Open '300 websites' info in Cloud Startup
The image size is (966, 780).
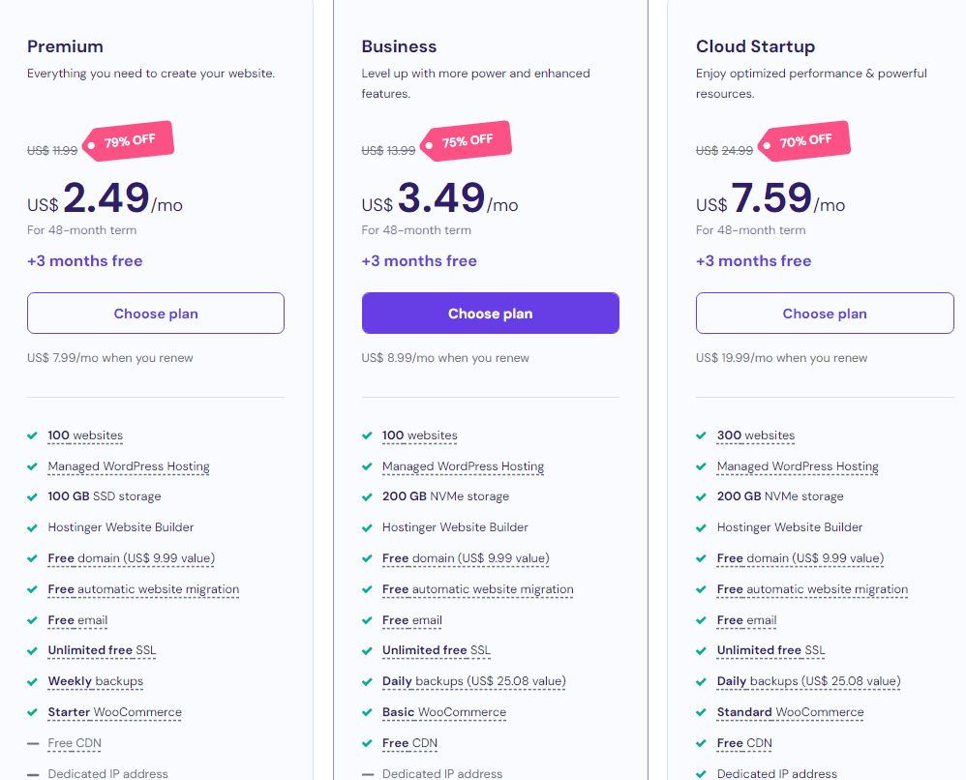[x=756, y=435]
